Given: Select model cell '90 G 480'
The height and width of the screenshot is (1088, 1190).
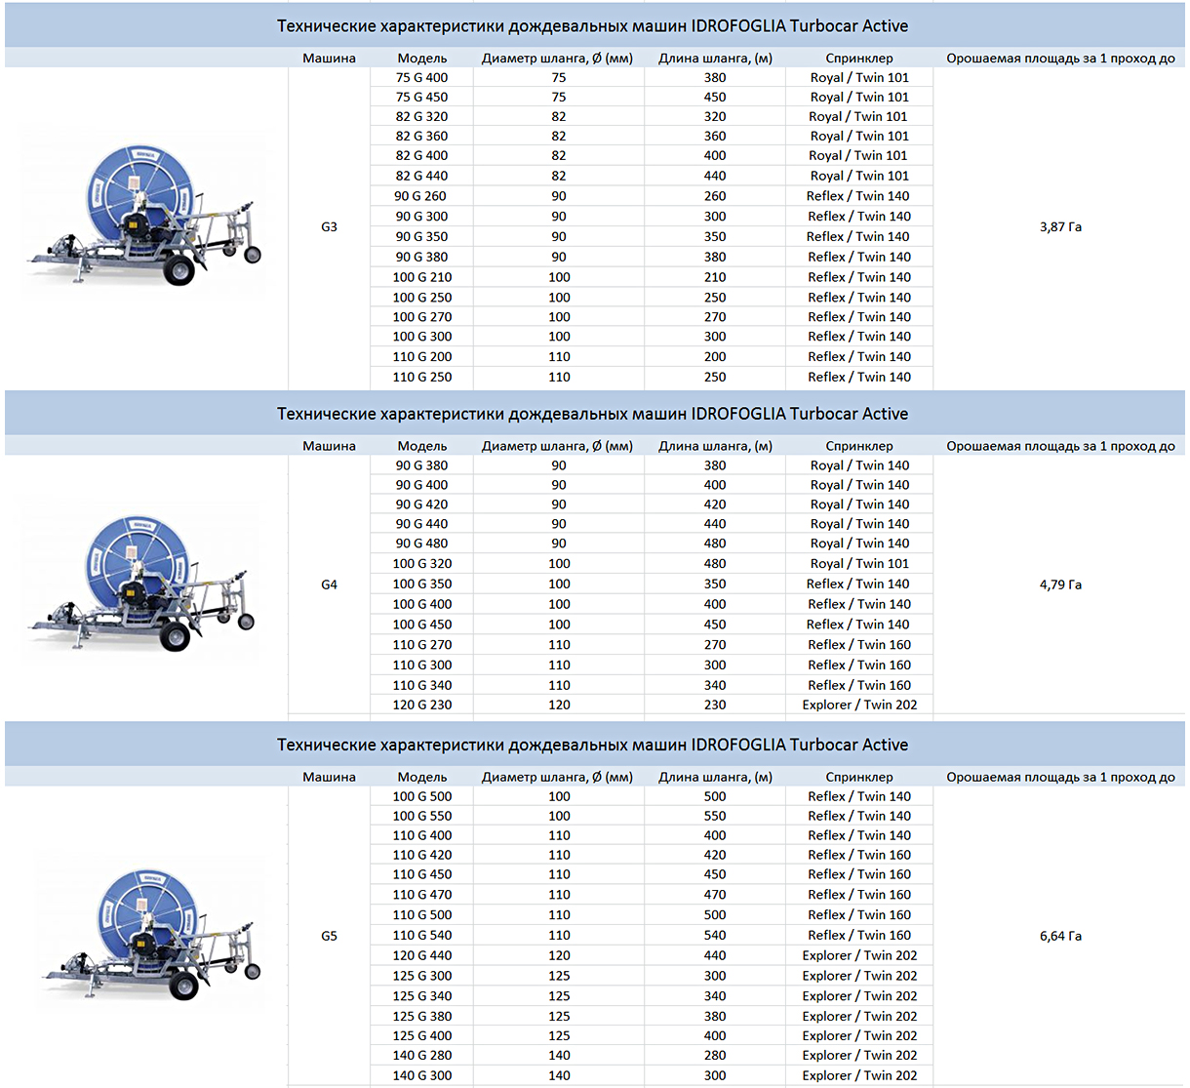Looking at the screenshot, I should [x=422, y=544].
